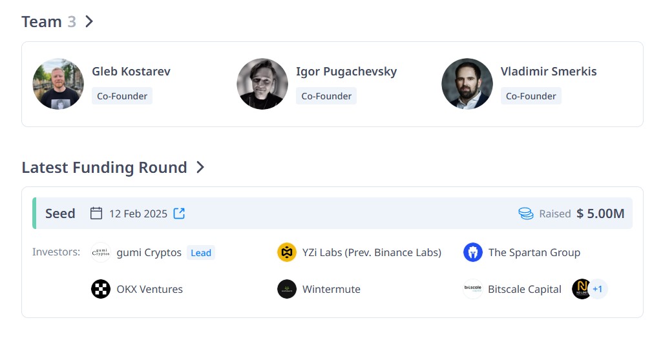Viewport: 663px width, 338px height.
Task: Open the funding round external link icon
Action: pos(179,214)
